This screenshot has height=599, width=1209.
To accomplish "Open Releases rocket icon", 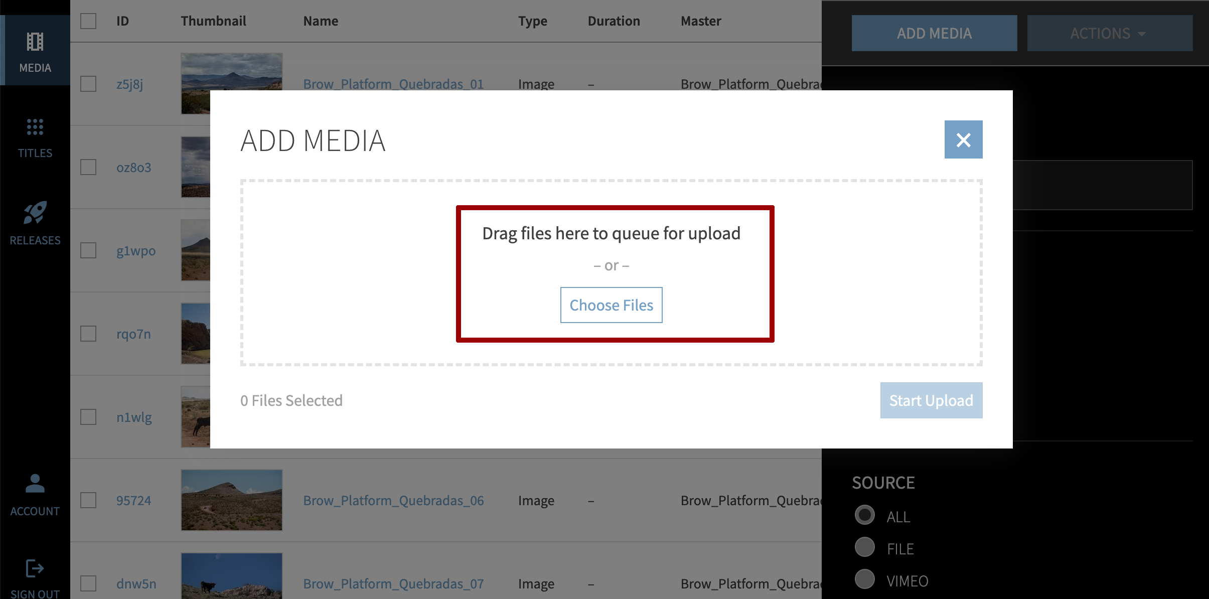I will [x=35, y=213].
